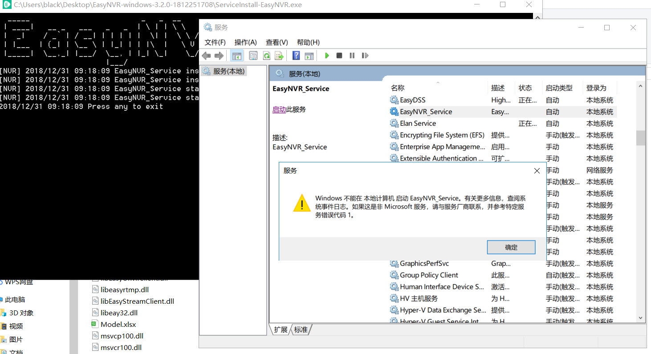Image resolution: width=651 pixels, height=354 pixels.
Task: Click the scroll down arrow of services list
Action: coord(641,318)
